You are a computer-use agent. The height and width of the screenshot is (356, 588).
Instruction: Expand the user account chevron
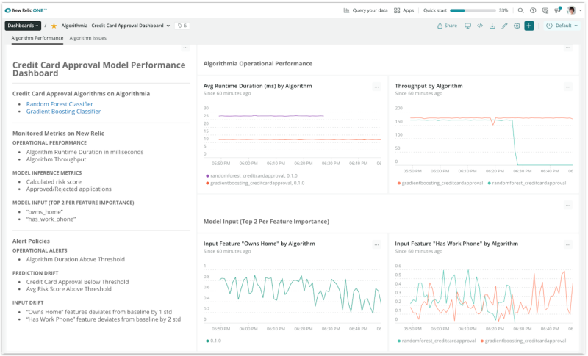click(x=581, y=10)
